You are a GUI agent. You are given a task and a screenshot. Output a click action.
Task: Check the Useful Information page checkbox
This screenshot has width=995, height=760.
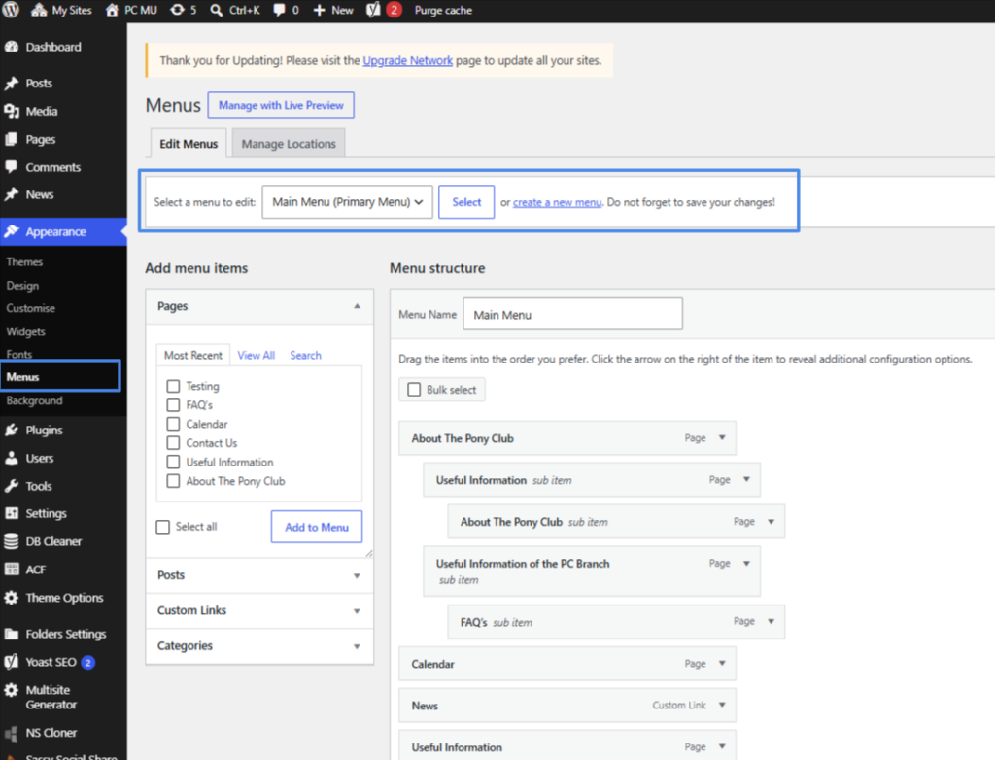click(173, 463)
